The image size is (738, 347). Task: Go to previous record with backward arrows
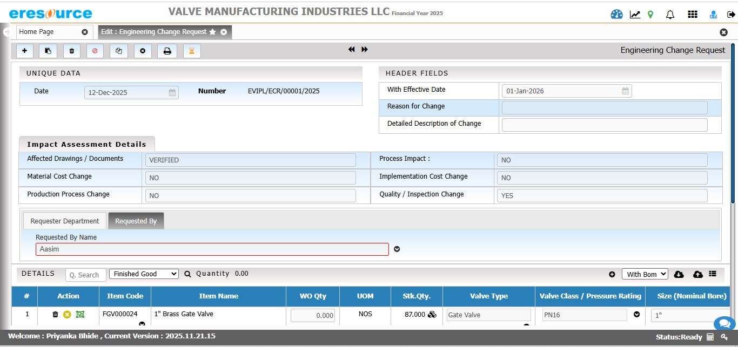point(351,49)
